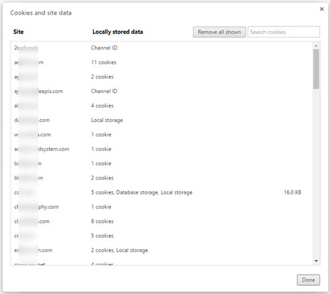The height and width of the screenshot is (294, 330).
Task: Click the Done button
Action: (x=308, y=280)
